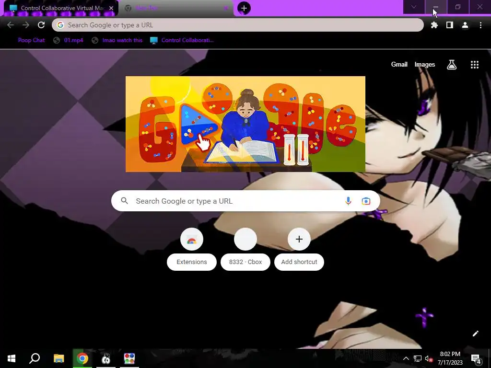Screen dimensions: 491x368
Task: Toggle the Chrome side panel
Action: [449, 25]
